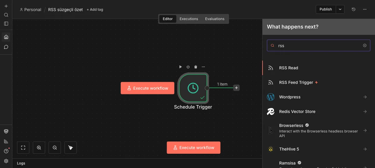Zoom in on the canvas
The image size is (375, 168).
click(x=39, y=148)
